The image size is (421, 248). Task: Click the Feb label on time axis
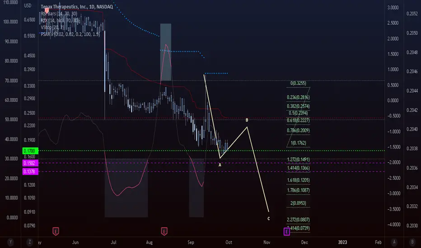pos(378,243)
